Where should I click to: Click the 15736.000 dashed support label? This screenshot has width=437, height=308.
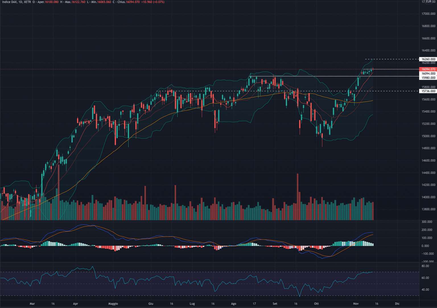click(x=428, y=91)
